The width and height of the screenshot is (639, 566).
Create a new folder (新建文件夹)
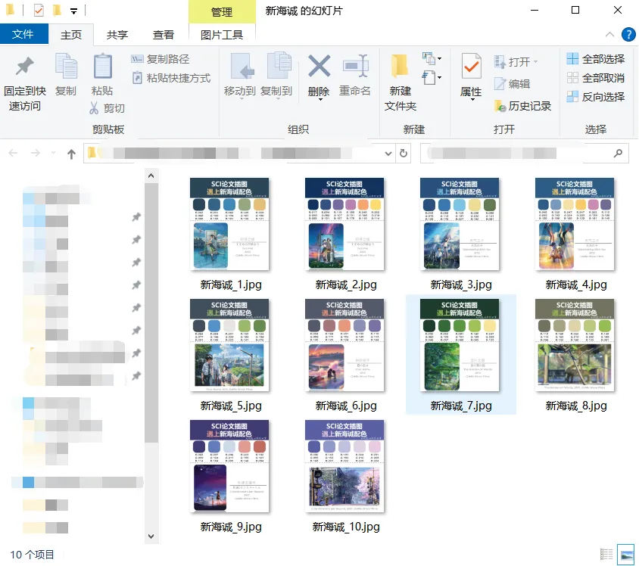(401, 82)
